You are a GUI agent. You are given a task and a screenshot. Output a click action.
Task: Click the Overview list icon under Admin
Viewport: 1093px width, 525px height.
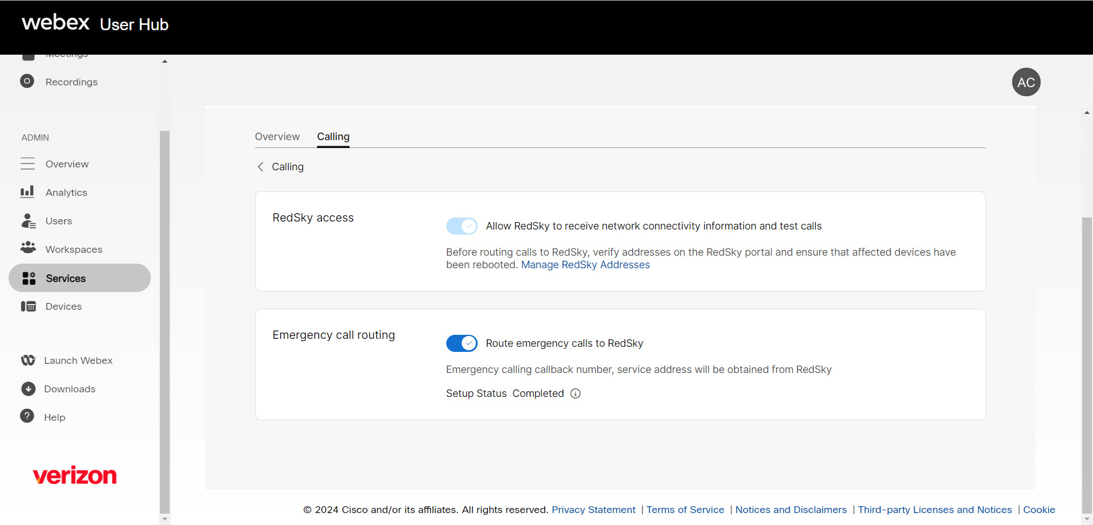click(28, 164)
